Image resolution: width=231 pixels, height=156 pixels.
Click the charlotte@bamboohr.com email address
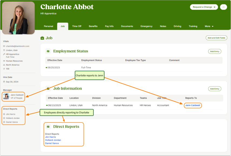point(18,46)
